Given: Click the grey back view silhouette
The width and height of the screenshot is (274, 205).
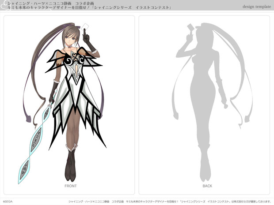Looking at the screenshot, I should click(x=212, y=102).
